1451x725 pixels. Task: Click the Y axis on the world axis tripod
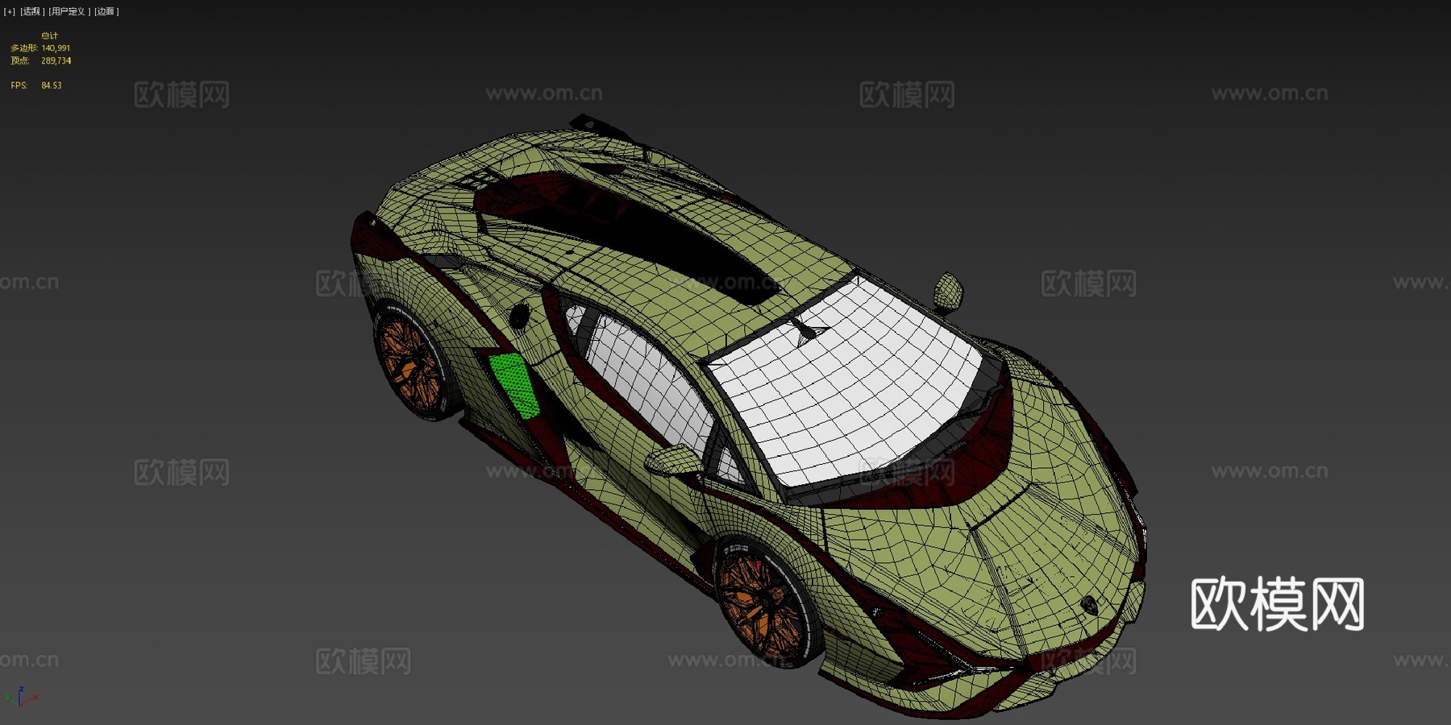click(x=9, y=698)
